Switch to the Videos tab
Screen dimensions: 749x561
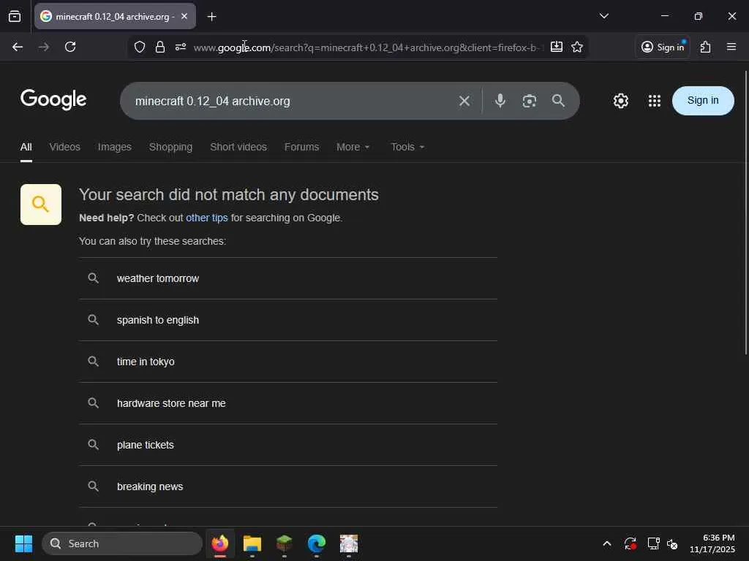click(65, 147)
